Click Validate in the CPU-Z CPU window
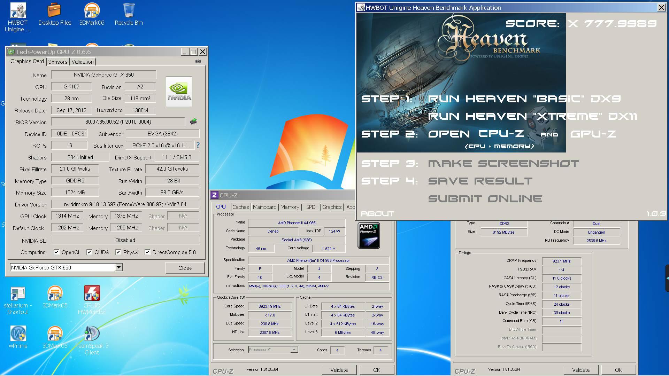 [x=339, y=370]
